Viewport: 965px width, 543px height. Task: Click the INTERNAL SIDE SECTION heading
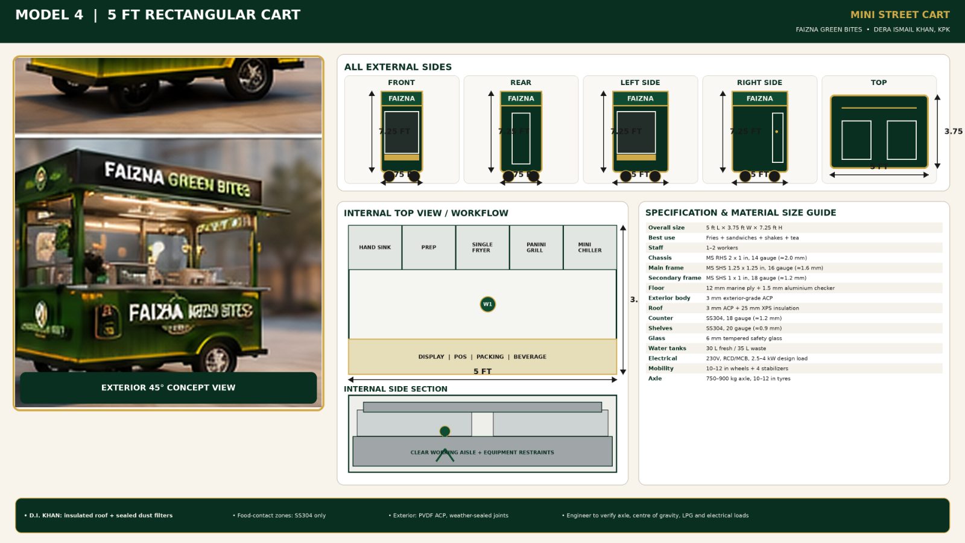click(x=396, y=389)
